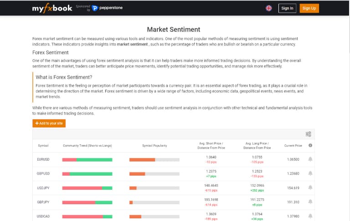The image size is (350, 221).
Task: Click the Current Price column header
Action: [x=293, y=146]
